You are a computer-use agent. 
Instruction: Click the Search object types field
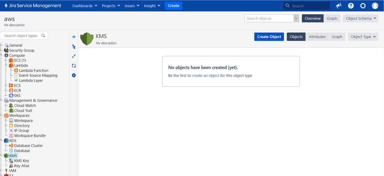coord(24,35)
